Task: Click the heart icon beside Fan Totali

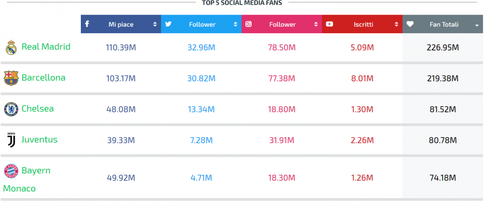Action: (x=409, y=24)
